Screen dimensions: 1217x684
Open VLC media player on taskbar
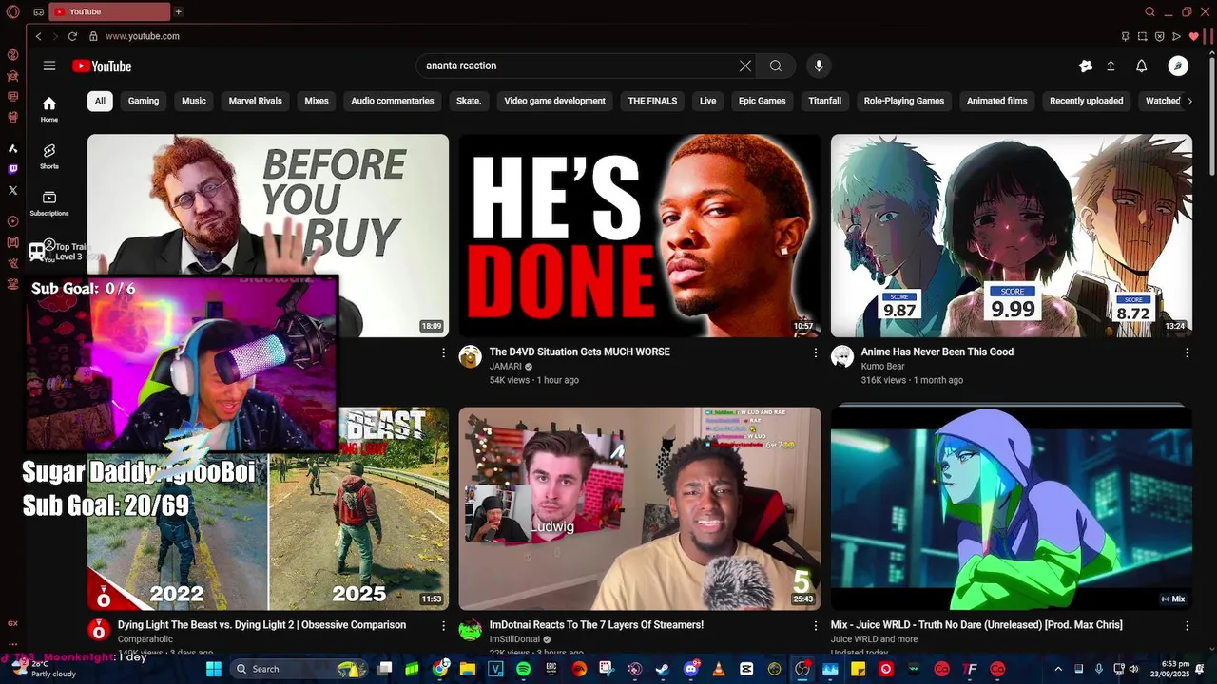(719, 669)
